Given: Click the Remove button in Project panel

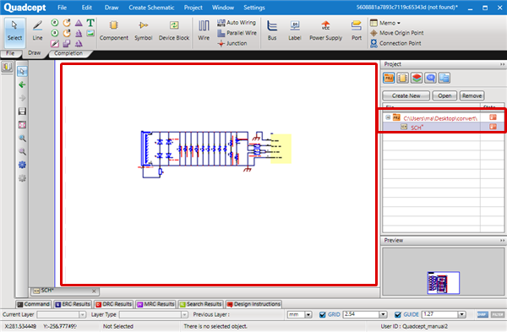Looking at the screenshot, I should click(472, 95).
